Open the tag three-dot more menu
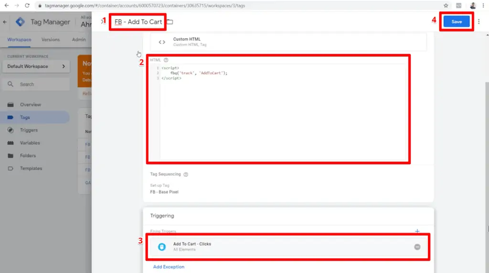The image size is (489, 273). tap(478, 21)
